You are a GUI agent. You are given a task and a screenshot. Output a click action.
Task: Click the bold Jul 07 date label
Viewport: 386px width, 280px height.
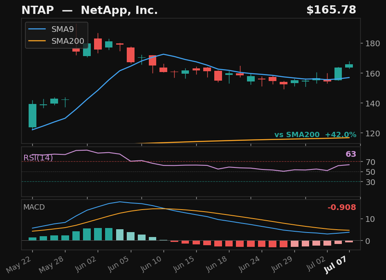click(336, 265)
